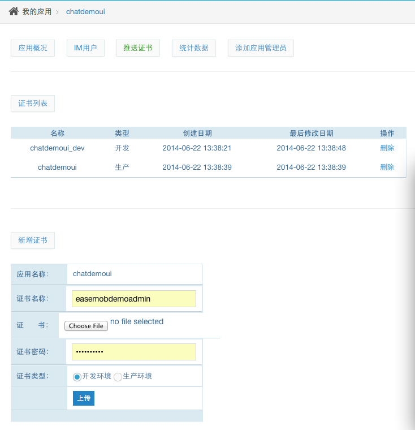Open the 统计数据 tab

click(x=194, y=48)
